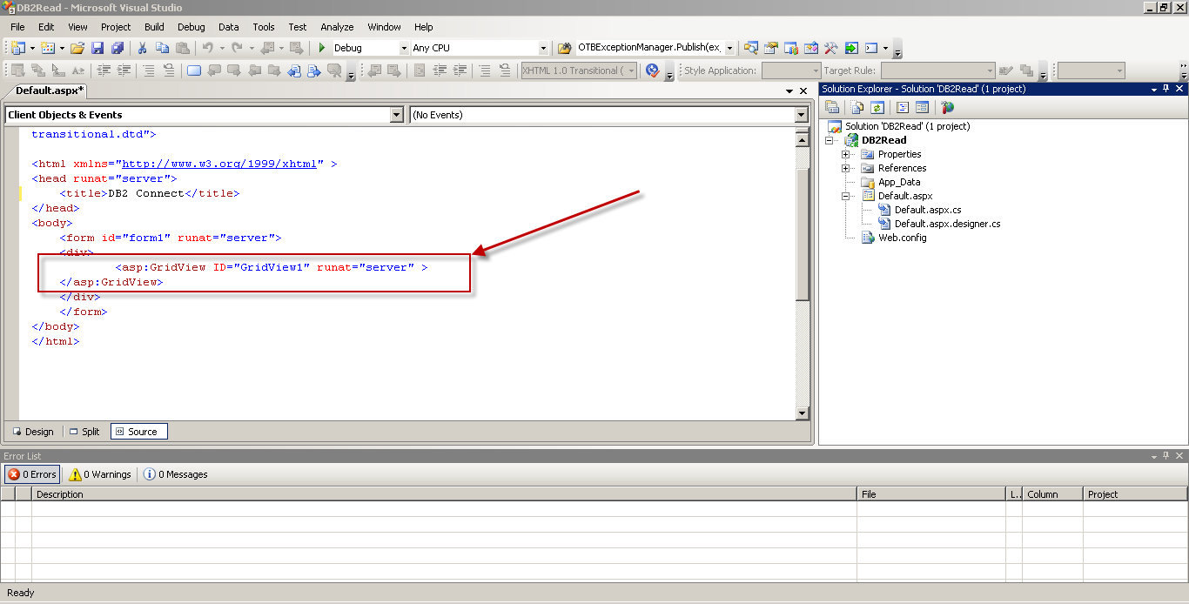The width and height of the screenshot is (1189, 604).
Task: Collapse the Default.aspx node
Action: (845, 196)
